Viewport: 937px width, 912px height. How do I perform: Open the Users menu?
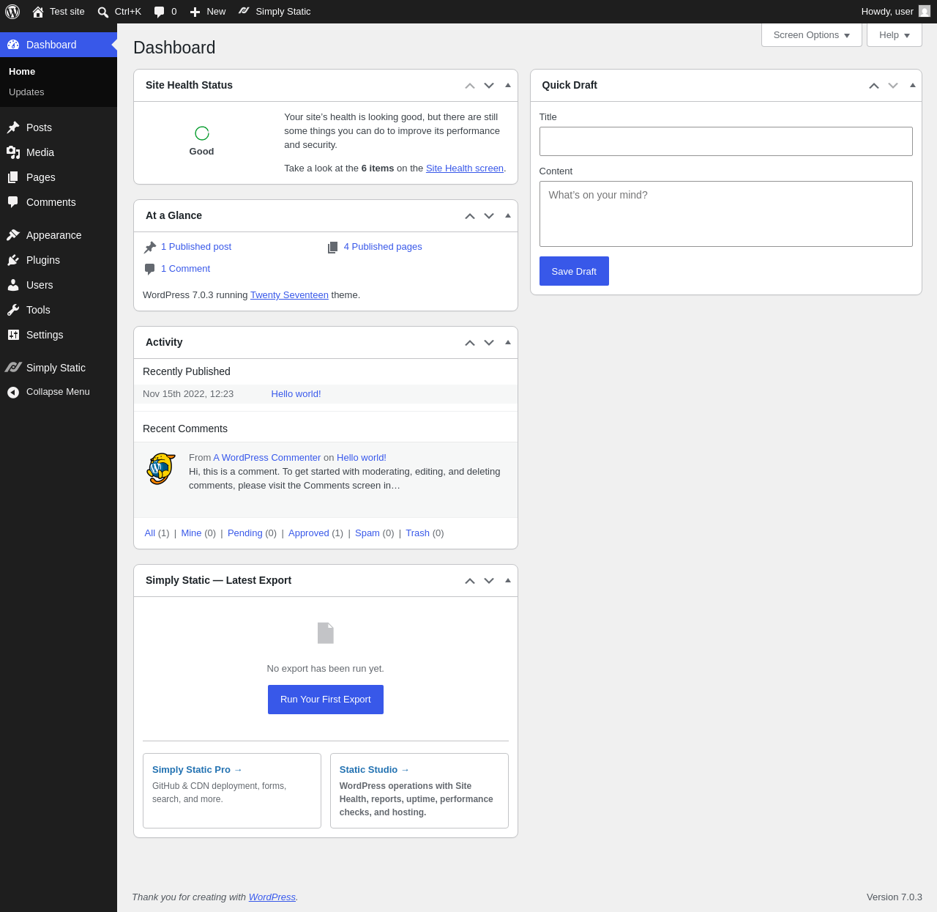(59, 285)
